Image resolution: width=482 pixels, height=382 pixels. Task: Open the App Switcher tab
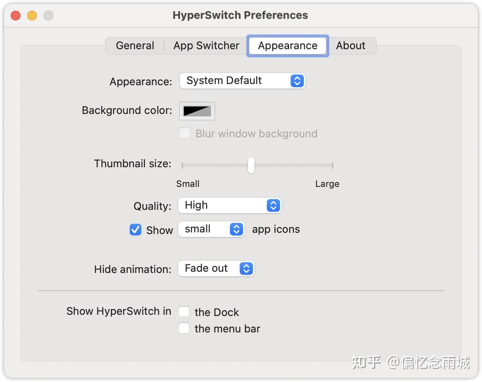(x=206, y=45)
